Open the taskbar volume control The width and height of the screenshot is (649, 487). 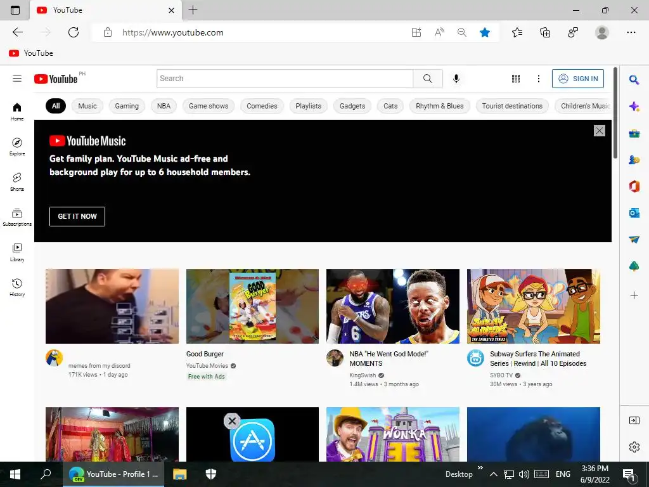[524, 474]
